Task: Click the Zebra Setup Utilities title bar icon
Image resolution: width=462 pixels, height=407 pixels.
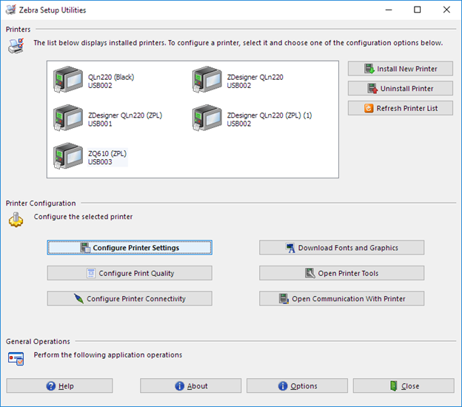Action: point(10,10)
